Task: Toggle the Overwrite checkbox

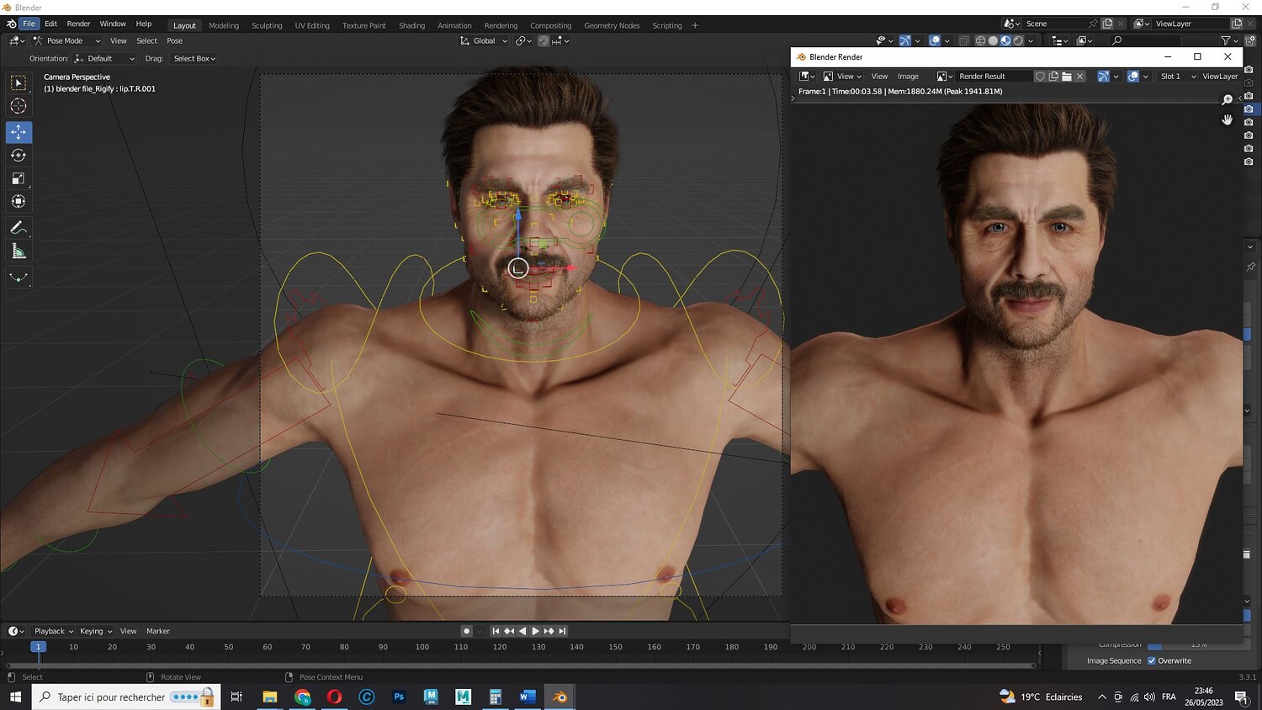Action: click(x=1152, y=660)
